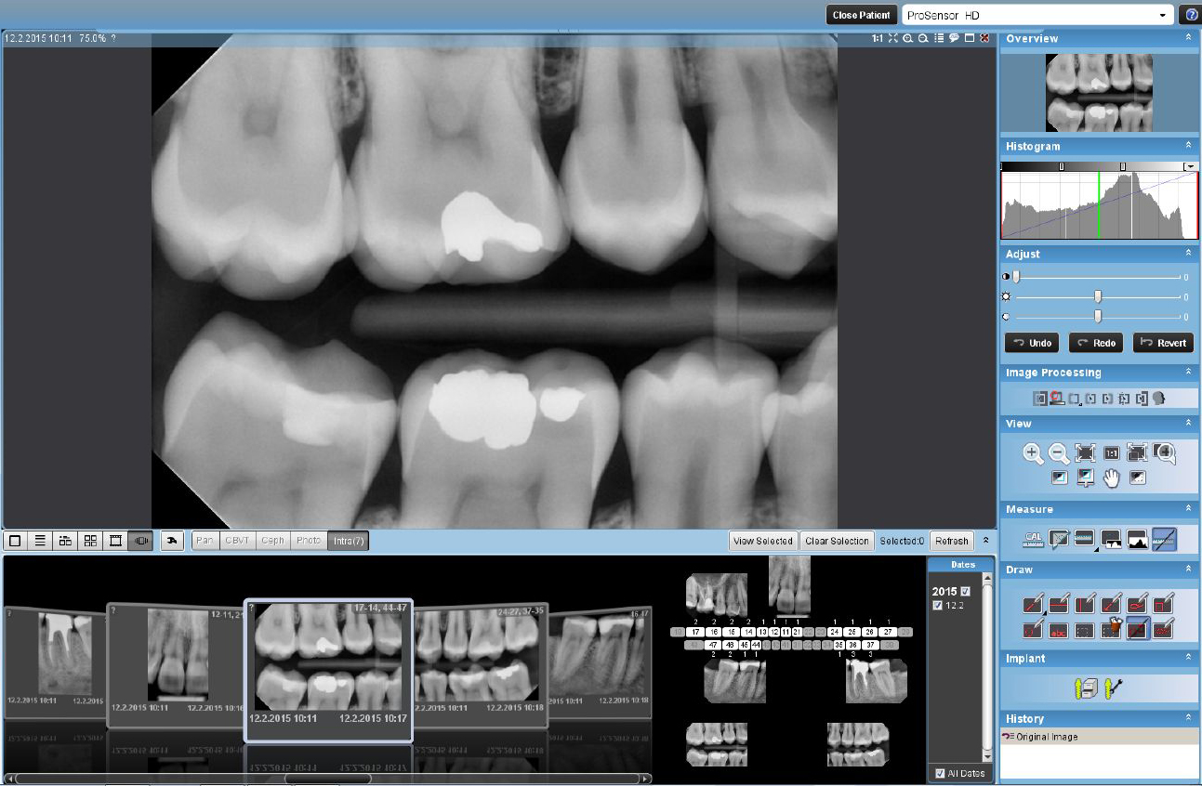
Task: Click the Close Patient button
Action: pyautogui.click(x=861, y=16)
